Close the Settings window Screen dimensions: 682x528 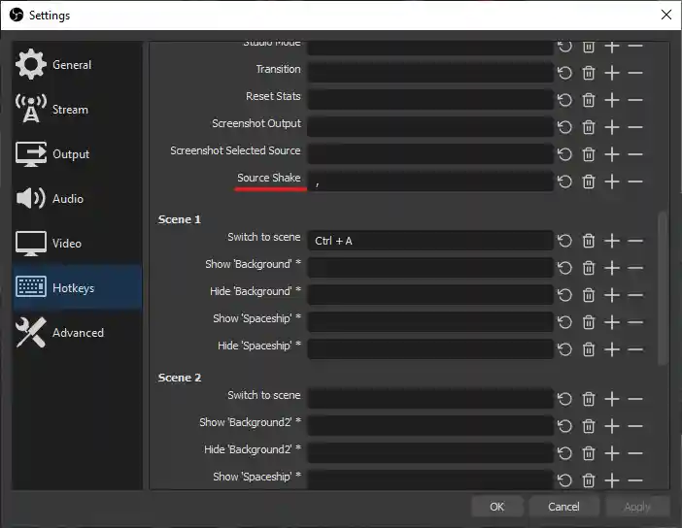(x=665, y=15)
